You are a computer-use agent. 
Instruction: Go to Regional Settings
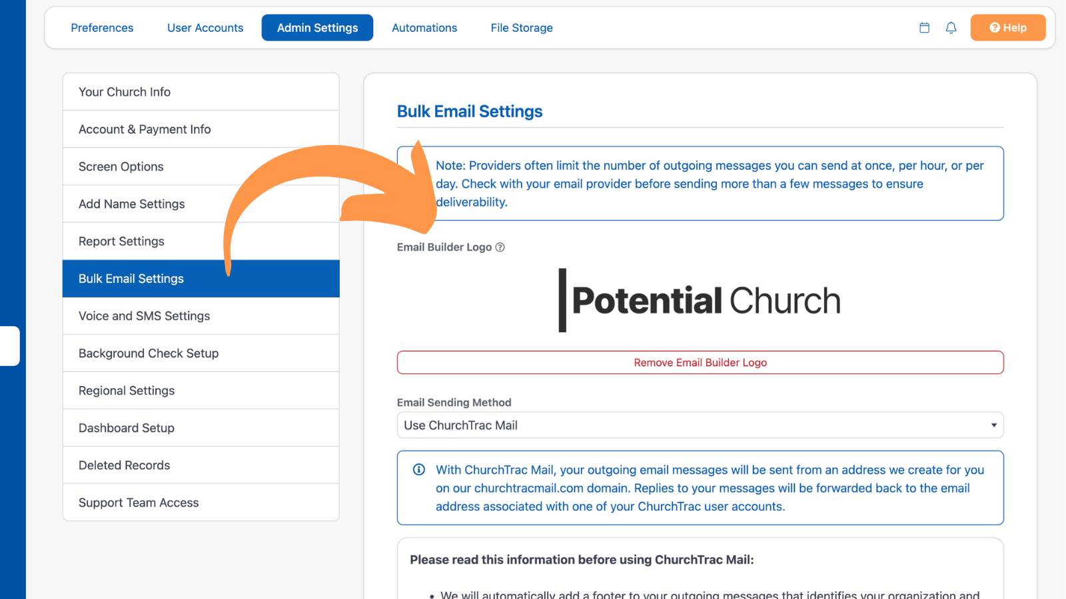click(201, 391)
